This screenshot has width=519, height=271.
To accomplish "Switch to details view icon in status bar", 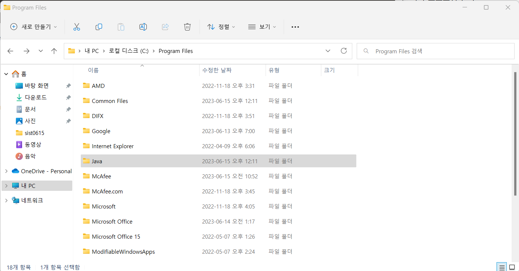I will pos(501,267).
